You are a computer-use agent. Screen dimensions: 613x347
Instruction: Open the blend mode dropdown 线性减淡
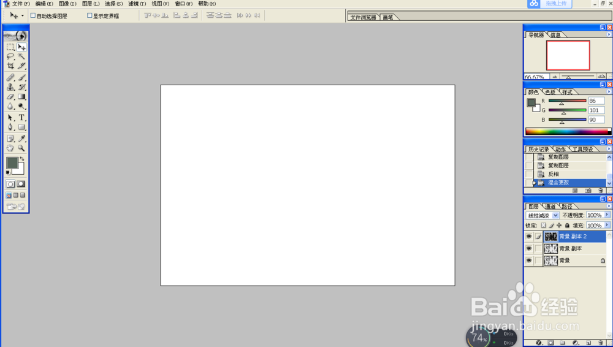pos(543,216)
